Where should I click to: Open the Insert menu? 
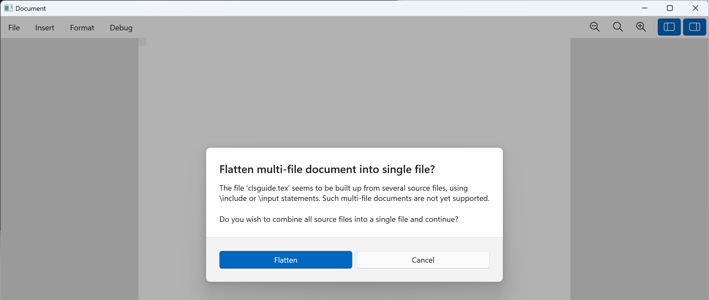coord(45,28)
